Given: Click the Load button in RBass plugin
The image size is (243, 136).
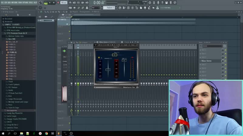Looking at the screenshot, I should coord(126,45).
